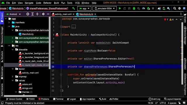
Task: Open the SDK Manager toolbar icon
Action: click(169, 8)
